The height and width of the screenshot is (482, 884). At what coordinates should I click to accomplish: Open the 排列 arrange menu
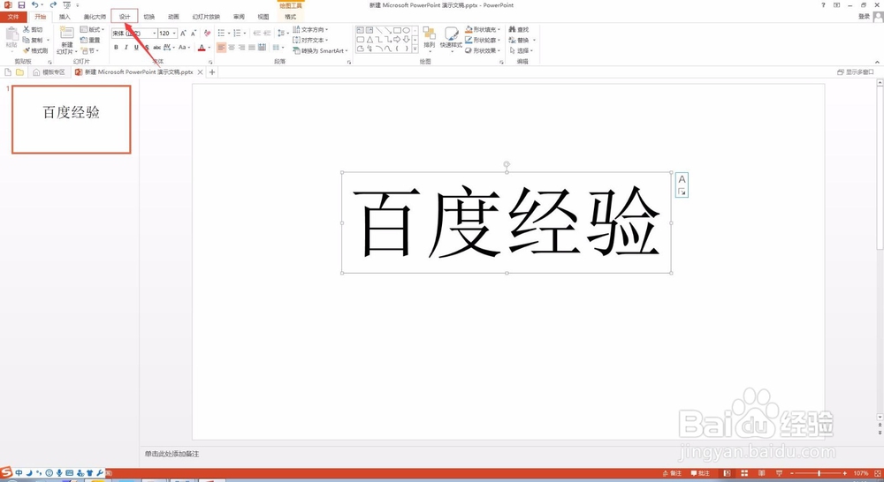[x=429, y=38]
